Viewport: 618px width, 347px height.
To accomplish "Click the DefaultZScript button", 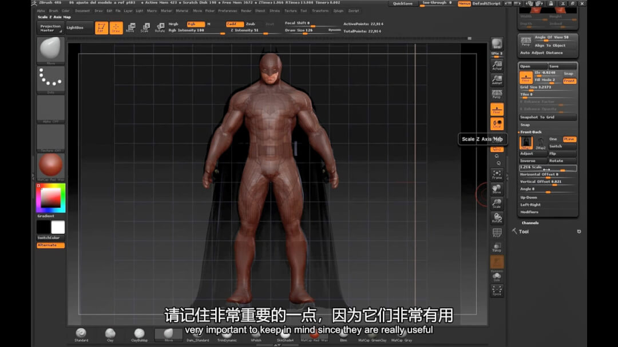I will point(487,3).
